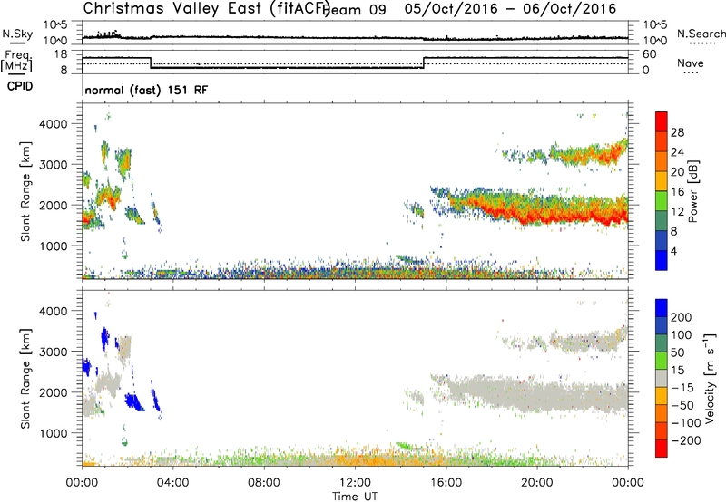
Task: Click 'Slant Range [km]' label of the velocity panel
Action: click(x=25, y=379)
